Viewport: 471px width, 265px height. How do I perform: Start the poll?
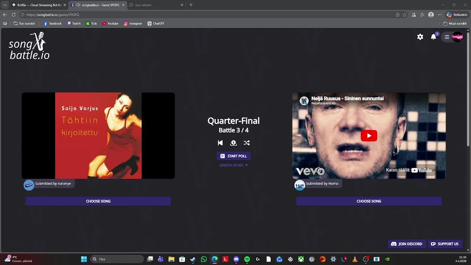(x=233, y=156)
